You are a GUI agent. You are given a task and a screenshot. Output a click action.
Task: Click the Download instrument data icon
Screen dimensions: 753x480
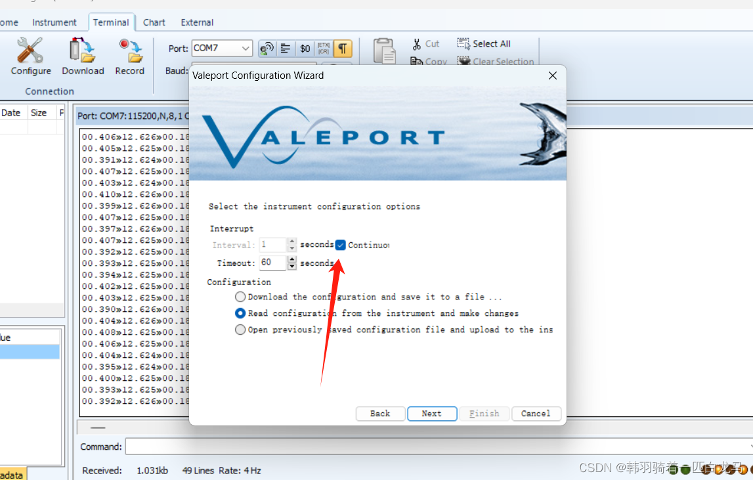click(x=83, y=56)
